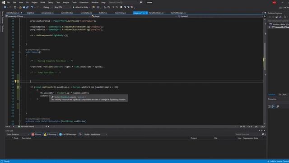Collapse the Update() method outlining toggle
Screen dimensions: 289x163
[x=19, y=53]
